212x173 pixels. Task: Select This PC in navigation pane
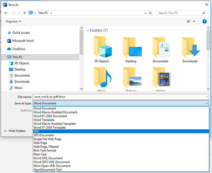point(40,57)
